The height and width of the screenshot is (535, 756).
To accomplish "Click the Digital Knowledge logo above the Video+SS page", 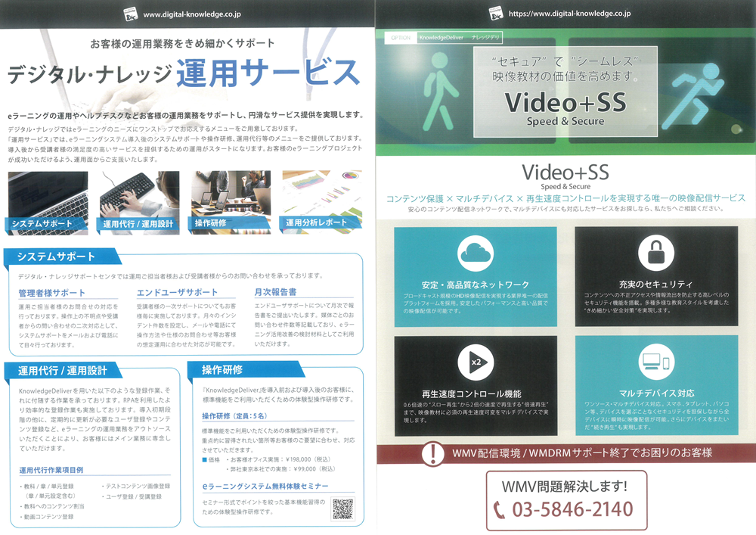I will point(496,14).
